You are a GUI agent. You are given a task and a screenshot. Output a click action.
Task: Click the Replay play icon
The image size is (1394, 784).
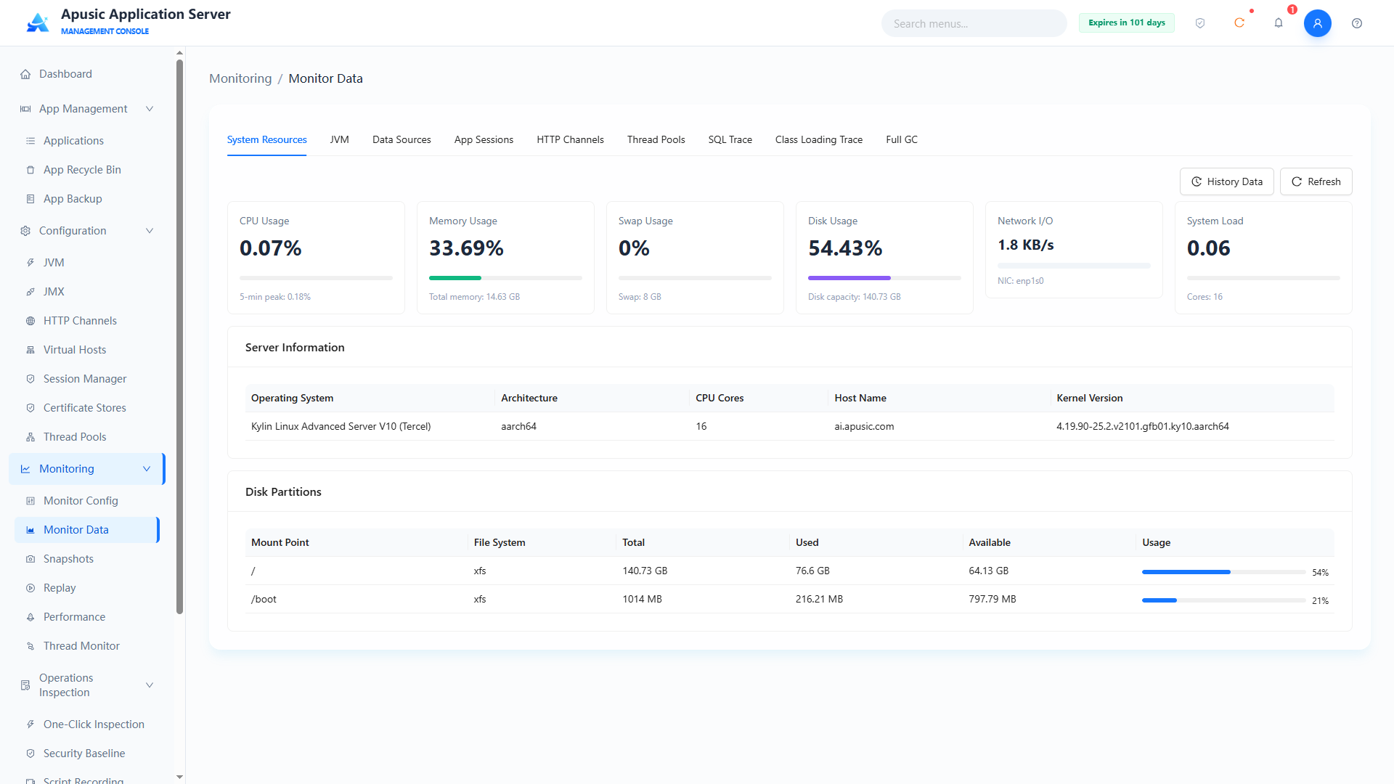(30, 588)
